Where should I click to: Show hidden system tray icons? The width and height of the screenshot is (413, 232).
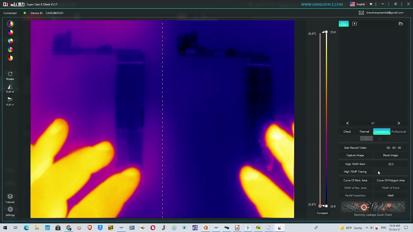tap(367, 228)
